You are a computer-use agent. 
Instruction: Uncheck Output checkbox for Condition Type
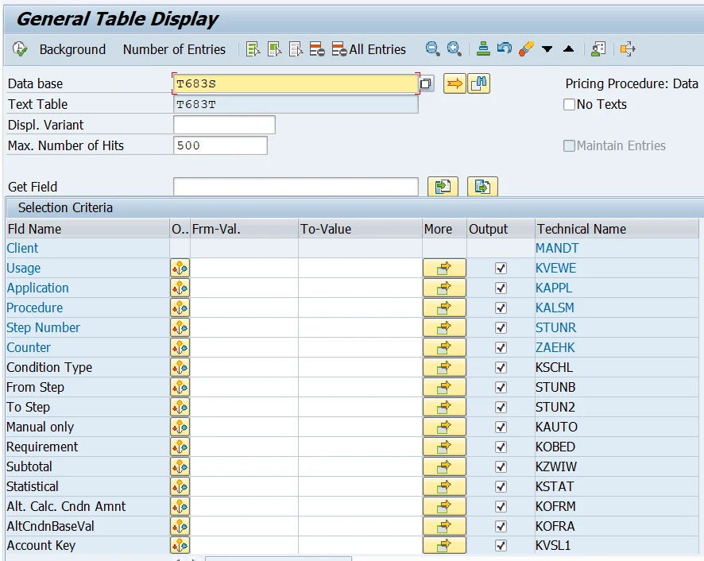501,367
